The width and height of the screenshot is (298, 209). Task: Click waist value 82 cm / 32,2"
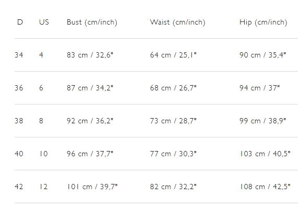coord(173,187)
